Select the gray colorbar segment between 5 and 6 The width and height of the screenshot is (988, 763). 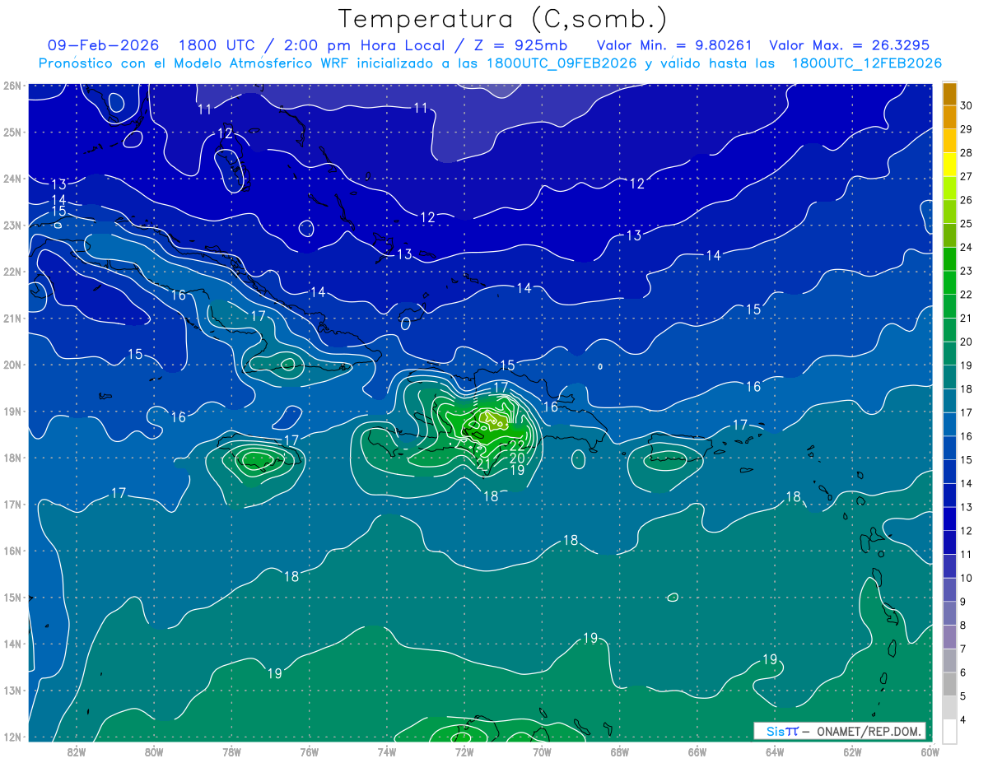949,684
